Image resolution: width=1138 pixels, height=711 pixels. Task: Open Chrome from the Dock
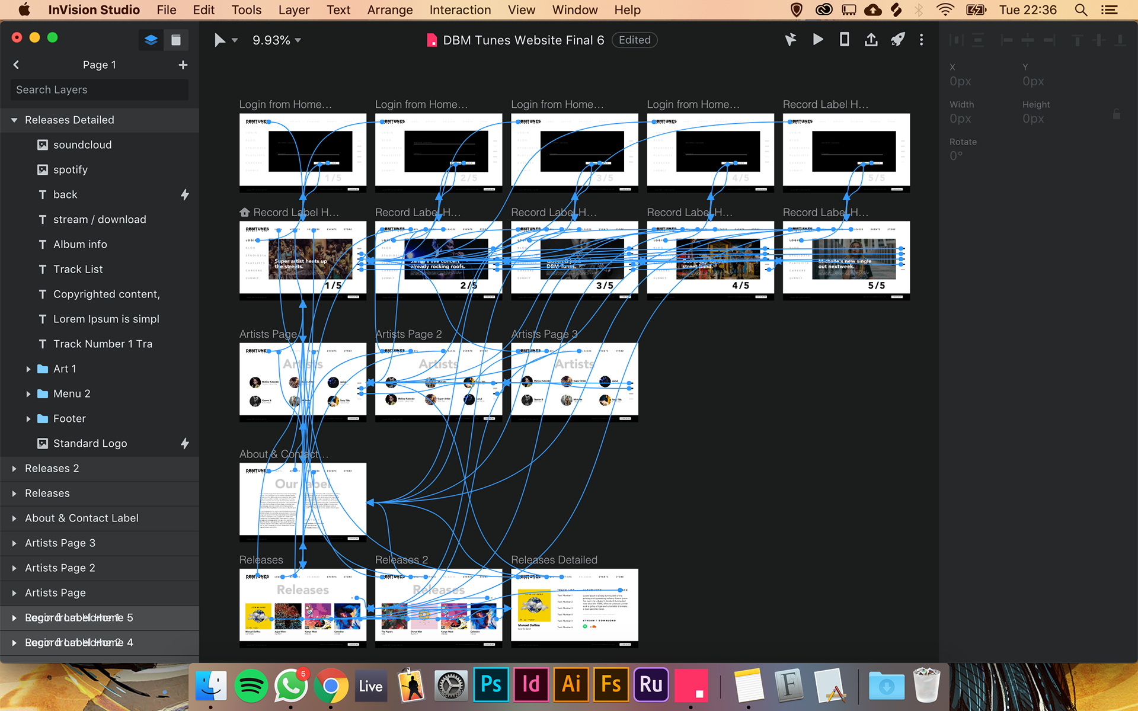pos(331,686)
